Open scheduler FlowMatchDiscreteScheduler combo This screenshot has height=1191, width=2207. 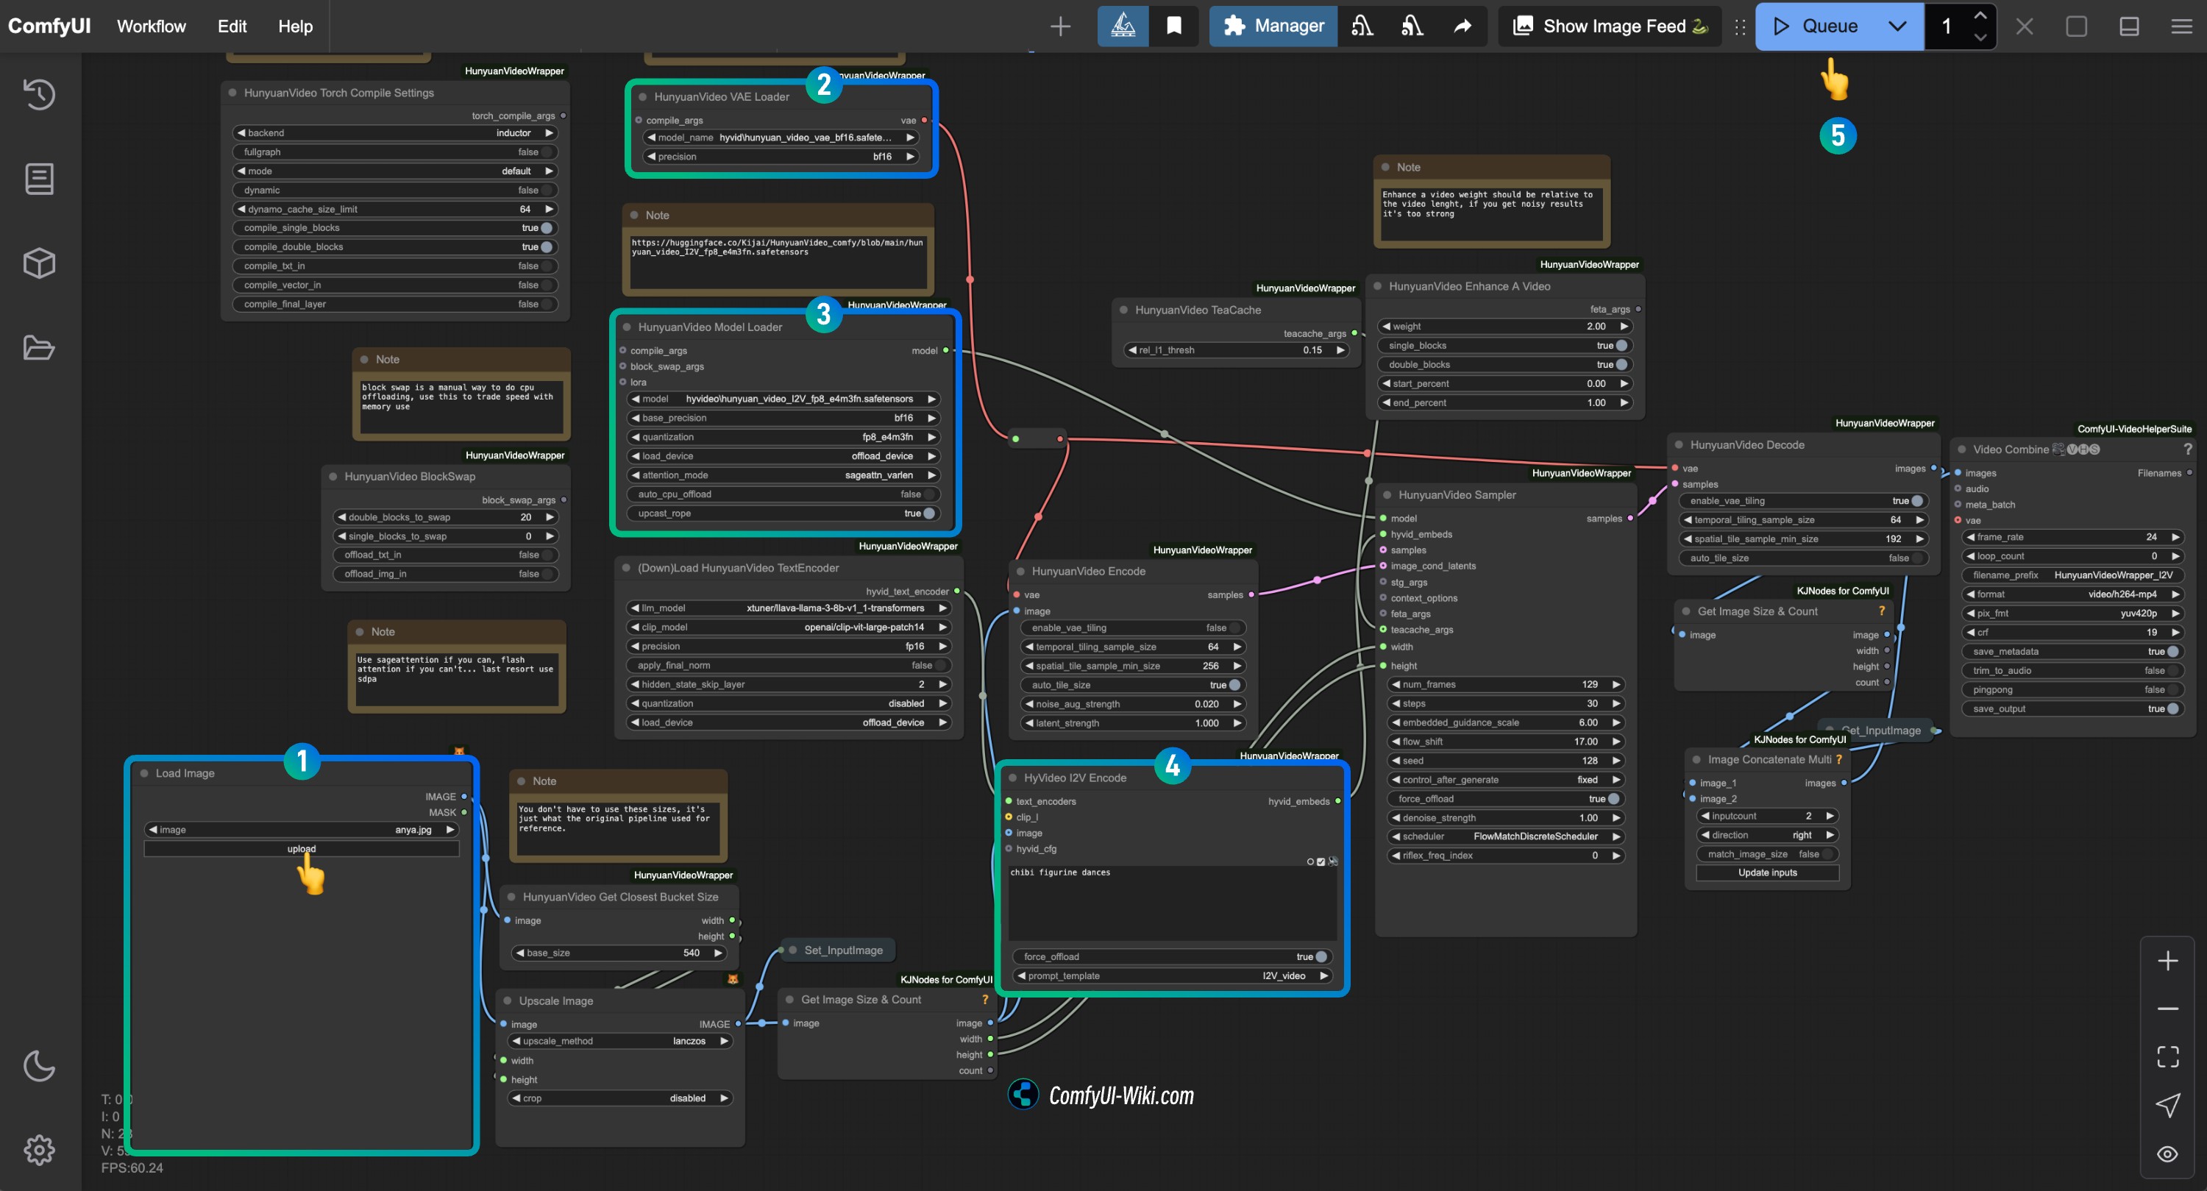click(x=1505, y=837)
